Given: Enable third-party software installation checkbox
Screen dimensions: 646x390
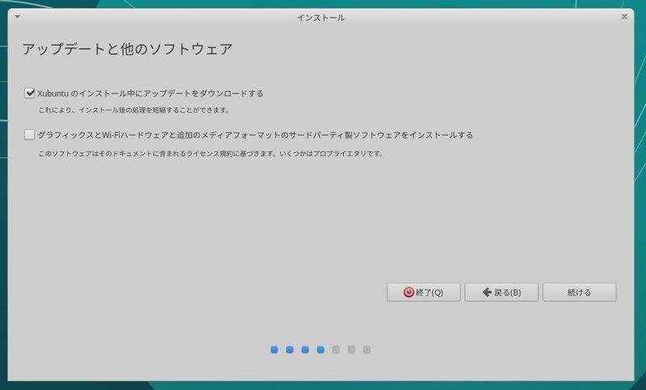Looking at the screenshot, I should point(29,135).
